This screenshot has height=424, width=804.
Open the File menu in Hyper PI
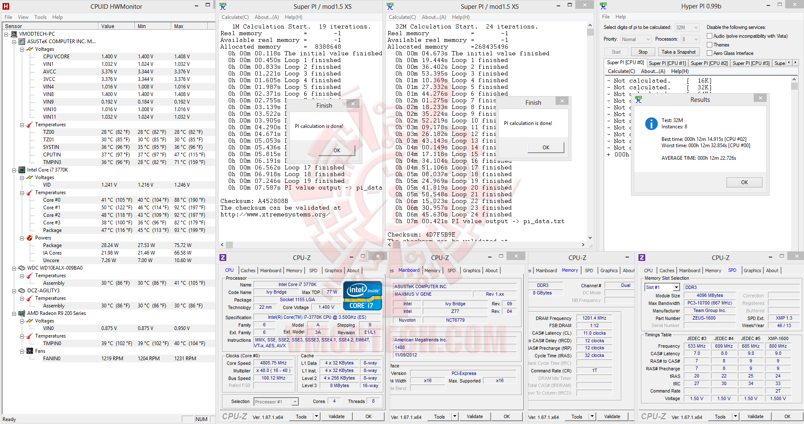(x=606, y=17)
